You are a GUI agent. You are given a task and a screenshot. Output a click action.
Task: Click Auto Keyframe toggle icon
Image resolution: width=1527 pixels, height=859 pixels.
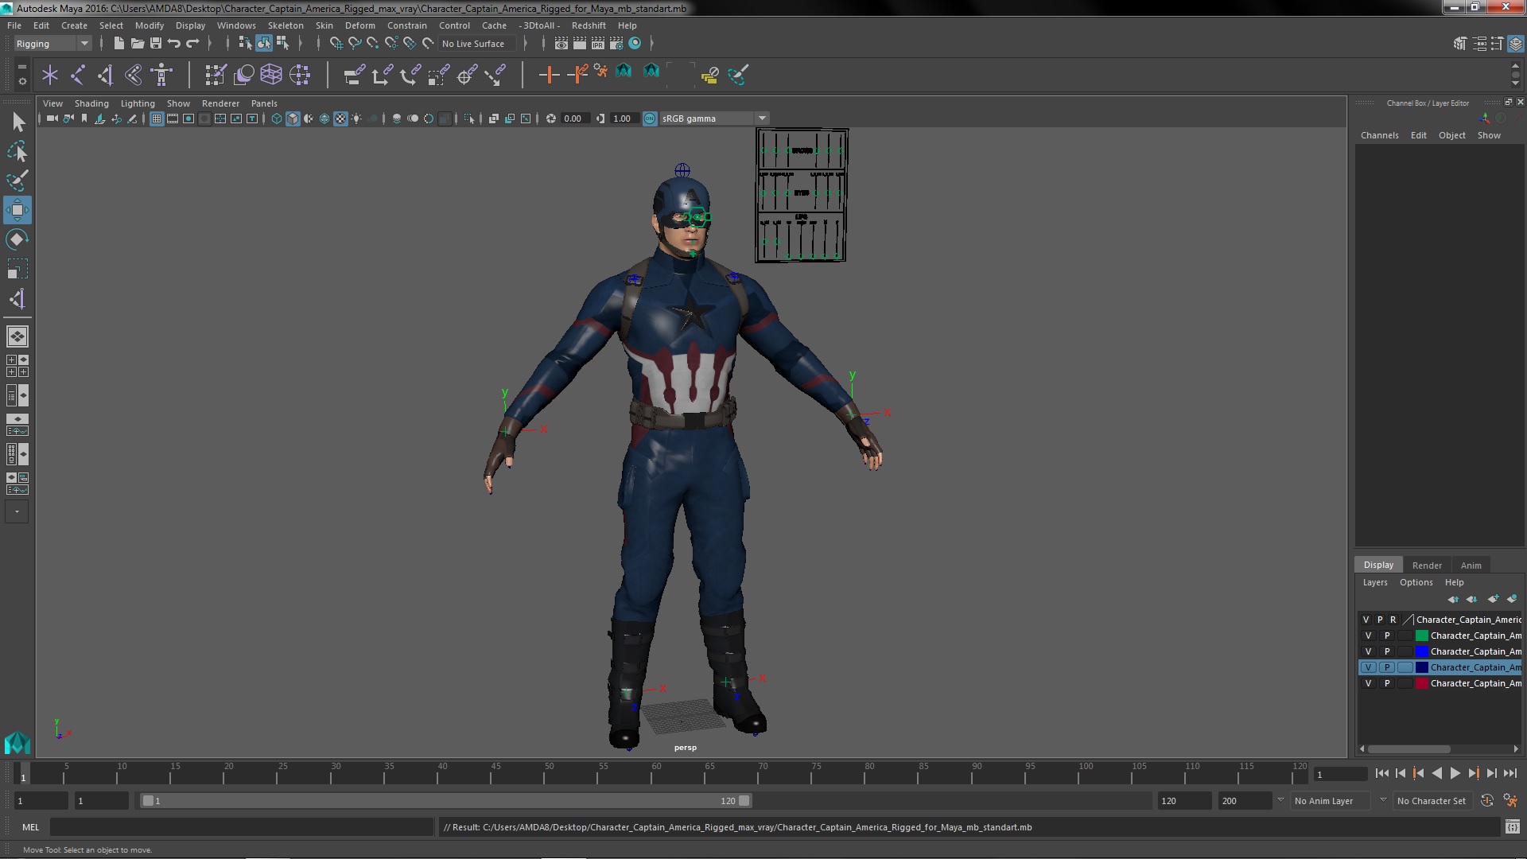(1486, 801)
